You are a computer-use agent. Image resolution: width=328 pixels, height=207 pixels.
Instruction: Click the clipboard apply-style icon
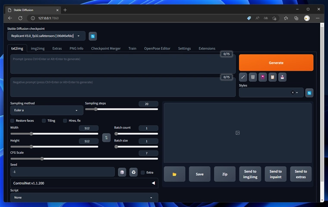pos(272,77)
